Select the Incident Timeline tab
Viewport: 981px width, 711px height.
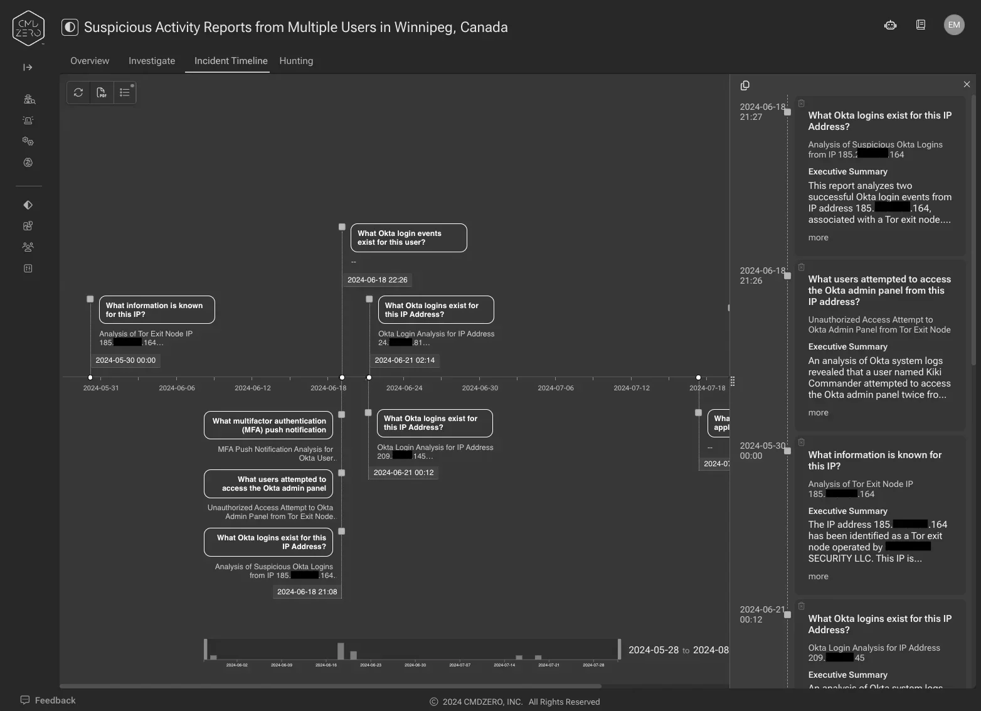tap(231, 61)
